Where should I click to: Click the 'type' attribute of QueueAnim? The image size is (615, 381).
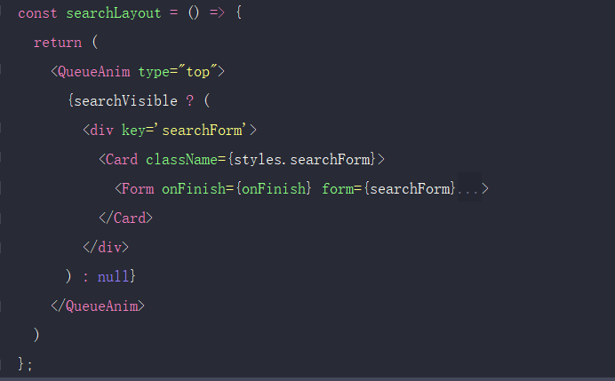(x=154, y=72)
